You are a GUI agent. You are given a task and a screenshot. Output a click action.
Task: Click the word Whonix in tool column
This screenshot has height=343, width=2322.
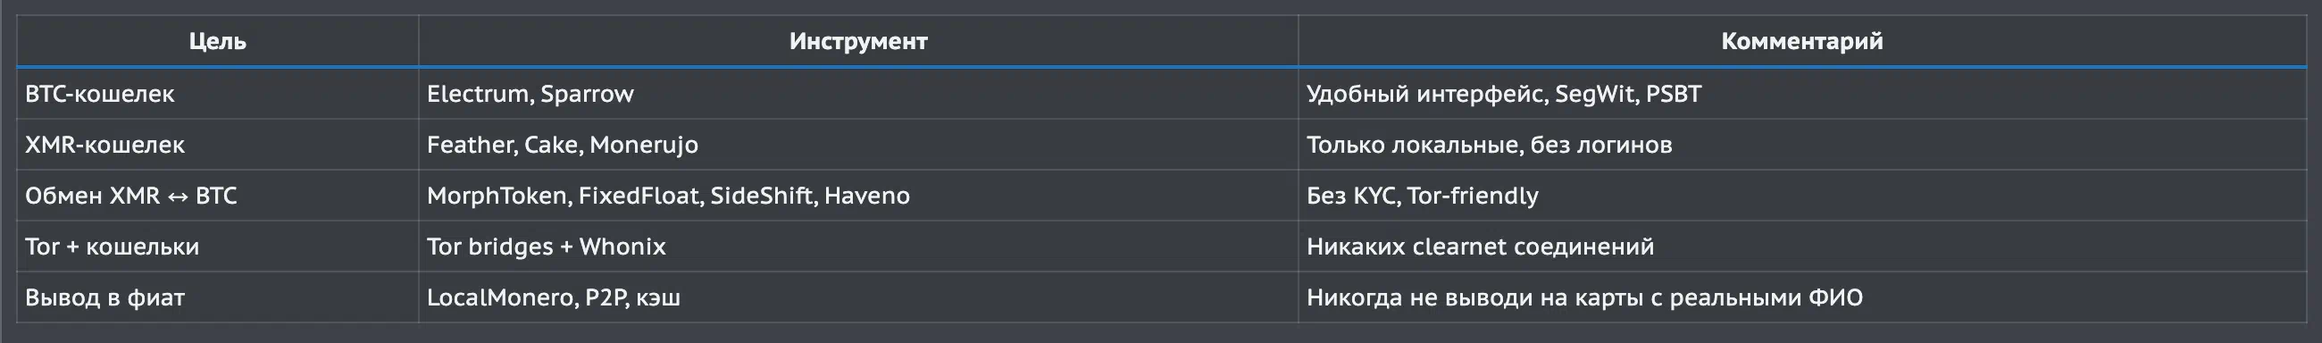coord(622,247)
